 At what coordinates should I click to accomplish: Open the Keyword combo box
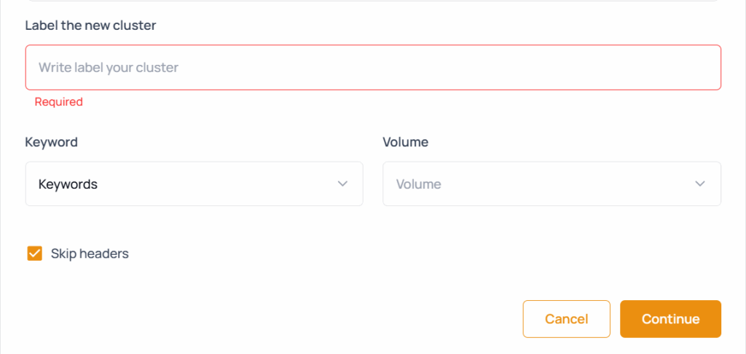(x=194, y=184)
